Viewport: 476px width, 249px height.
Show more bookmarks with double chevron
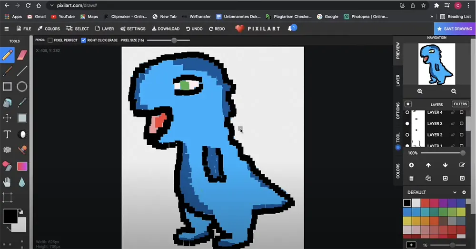tap(431, 17)
